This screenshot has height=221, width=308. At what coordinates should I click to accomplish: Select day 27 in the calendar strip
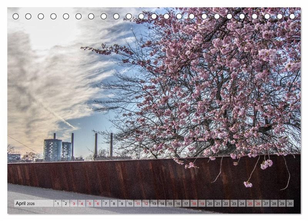pos(266,203)
